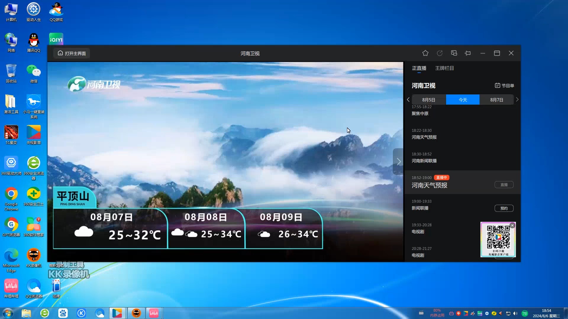Click the network tray icon
This screenshot has width=568, height=319.
pos(508,313)
